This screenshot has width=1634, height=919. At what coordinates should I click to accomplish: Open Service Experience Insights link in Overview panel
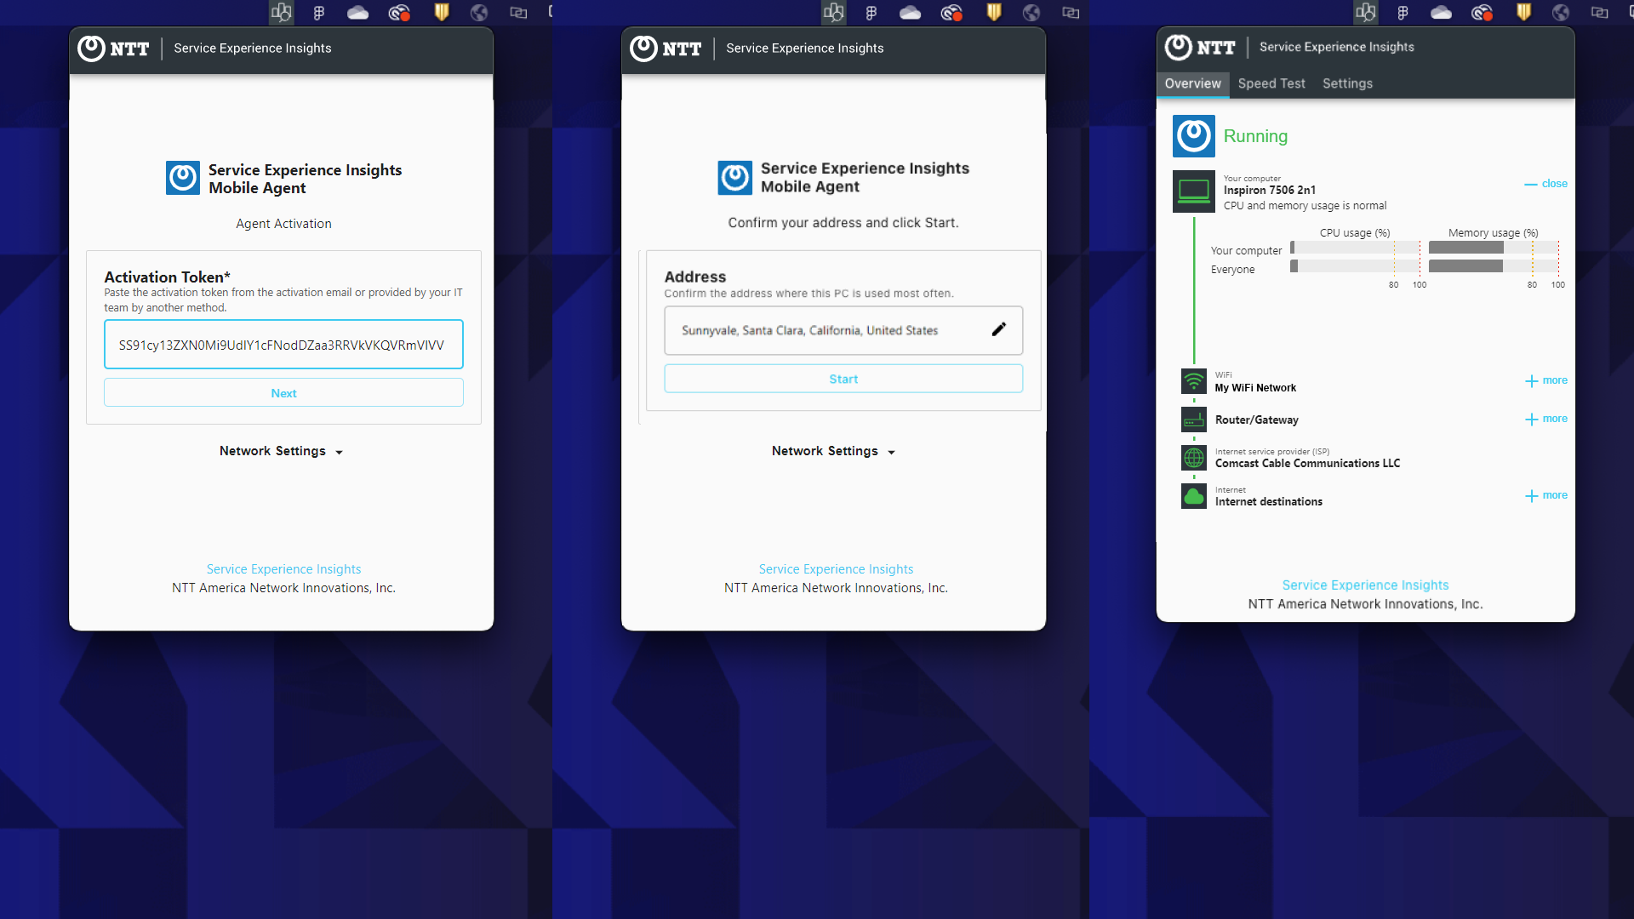[x=1365, y=585]
